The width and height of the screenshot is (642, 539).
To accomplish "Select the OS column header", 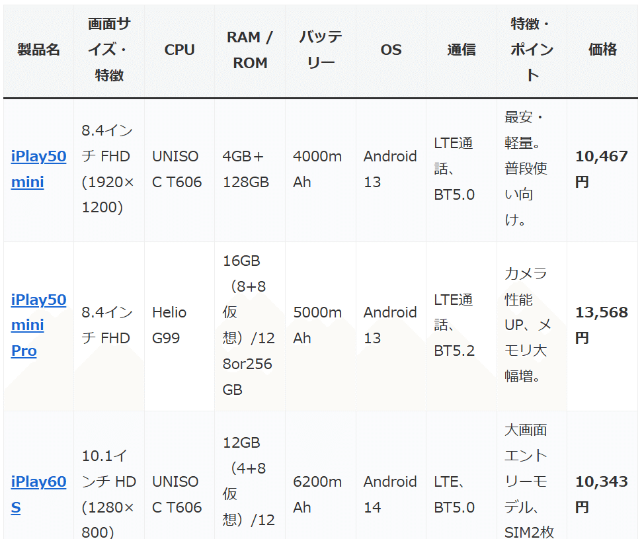I will click(x=391, y=50).
